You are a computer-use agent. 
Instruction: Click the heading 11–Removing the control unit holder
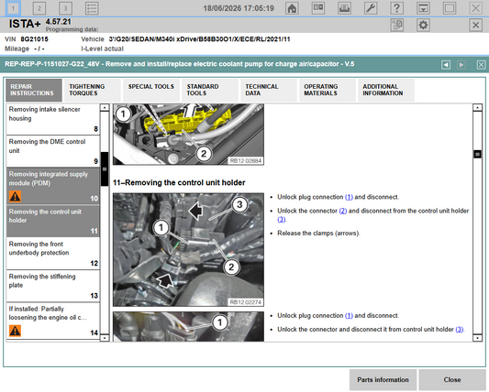(x=179, y=183)
